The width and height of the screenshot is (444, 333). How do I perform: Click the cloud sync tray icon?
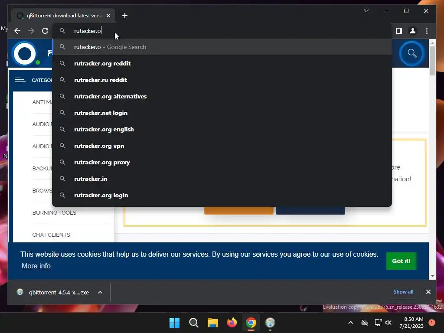[x=365, y=323]
